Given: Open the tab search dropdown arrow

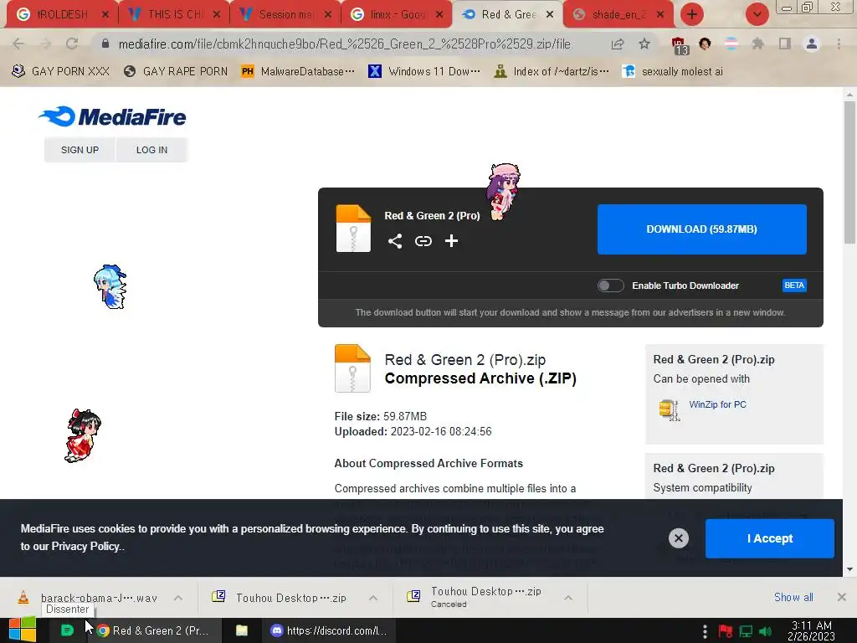Looking at the screenshot, I should [757, 14].
